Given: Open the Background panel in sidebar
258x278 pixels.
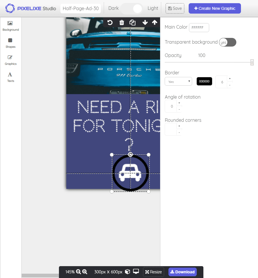Looking at the screenshot, I should 11,26.
